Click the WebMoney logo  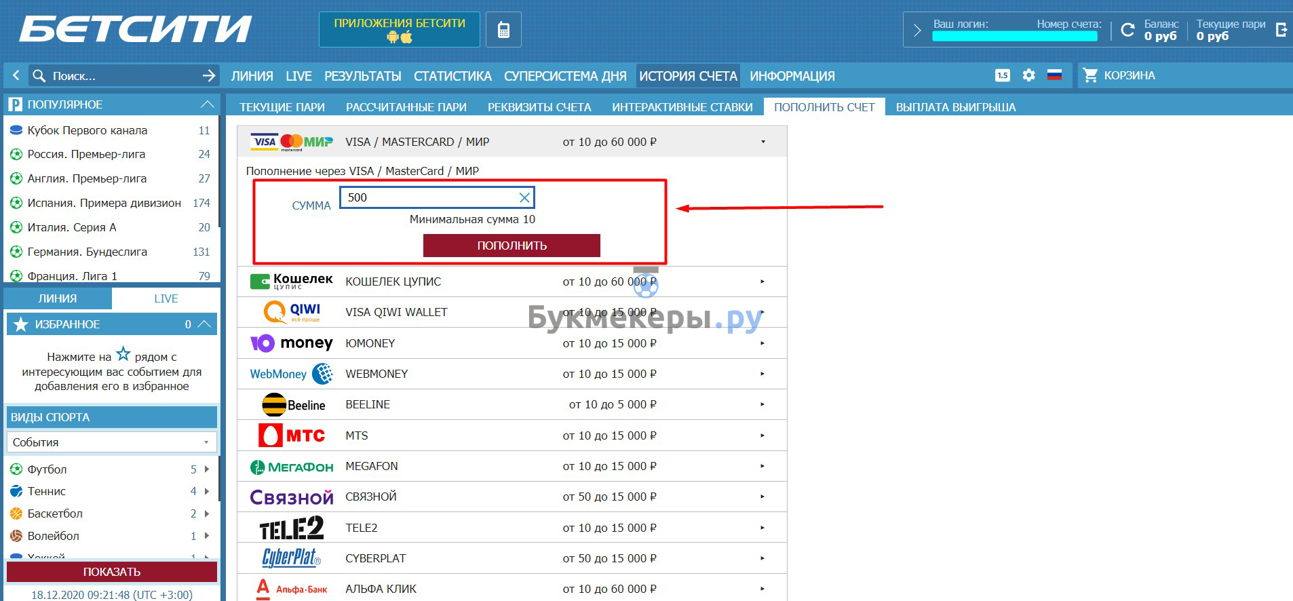292,374
